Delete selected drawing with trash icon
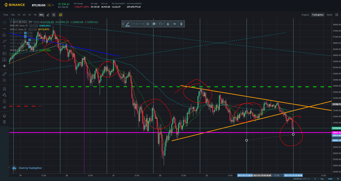The width and height of the screenshot is (341, 181). [182, 24]
